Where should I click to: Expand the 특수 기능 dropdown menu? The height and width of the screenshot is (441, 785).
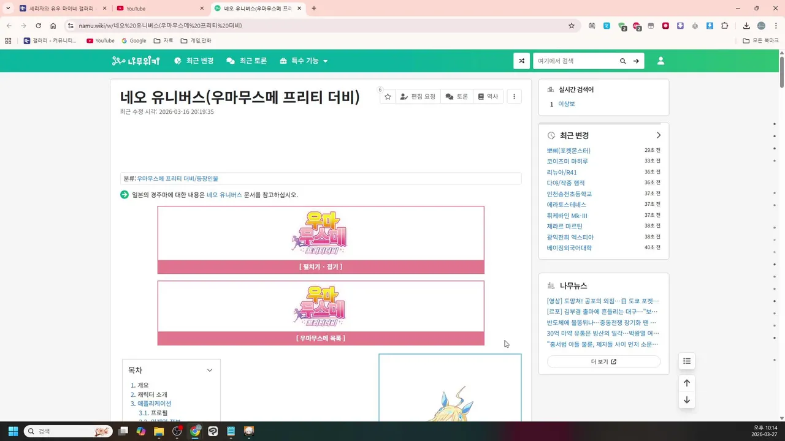coord(304,61)
